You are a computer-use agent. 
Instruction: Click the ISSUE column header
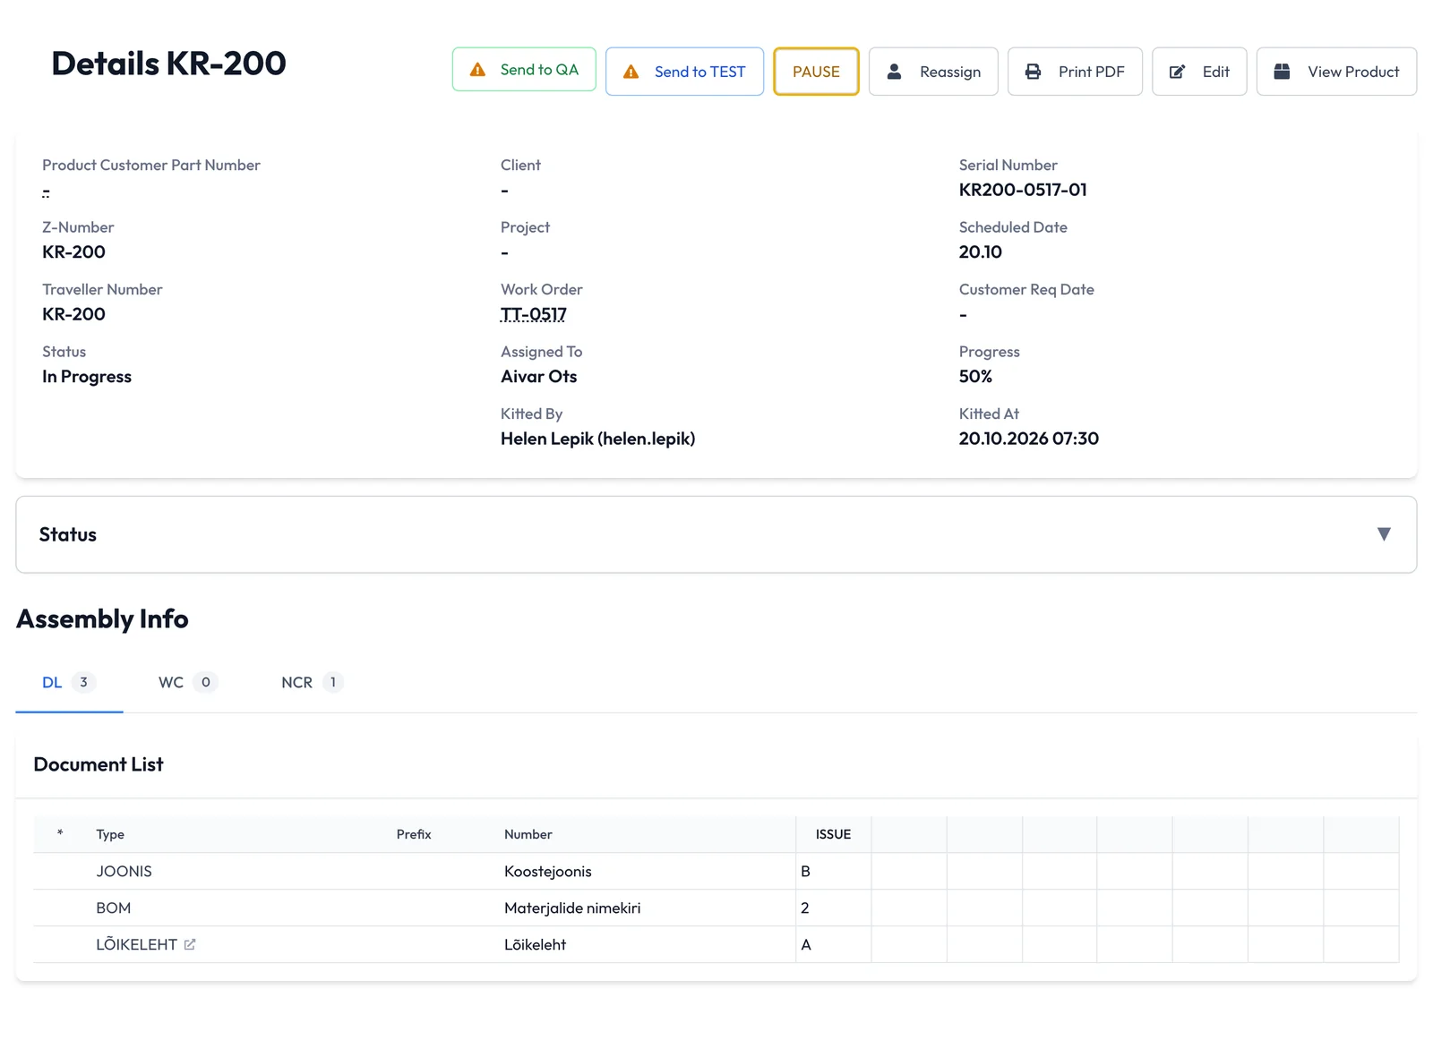coord(833,834)
